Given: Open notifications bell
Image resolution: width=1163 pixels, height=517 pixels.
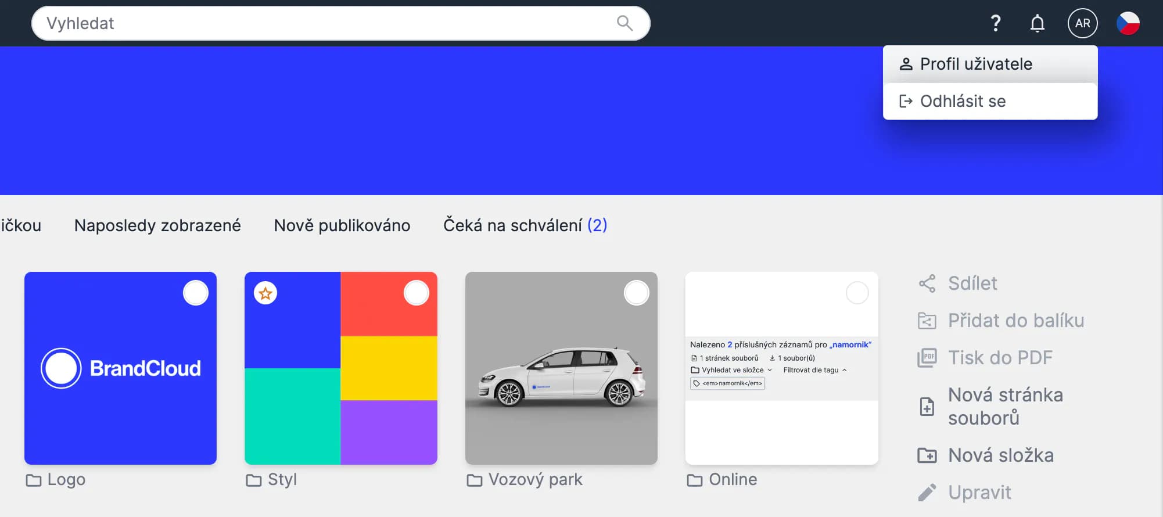Looking at the screenshot, I should point(1037,23).
